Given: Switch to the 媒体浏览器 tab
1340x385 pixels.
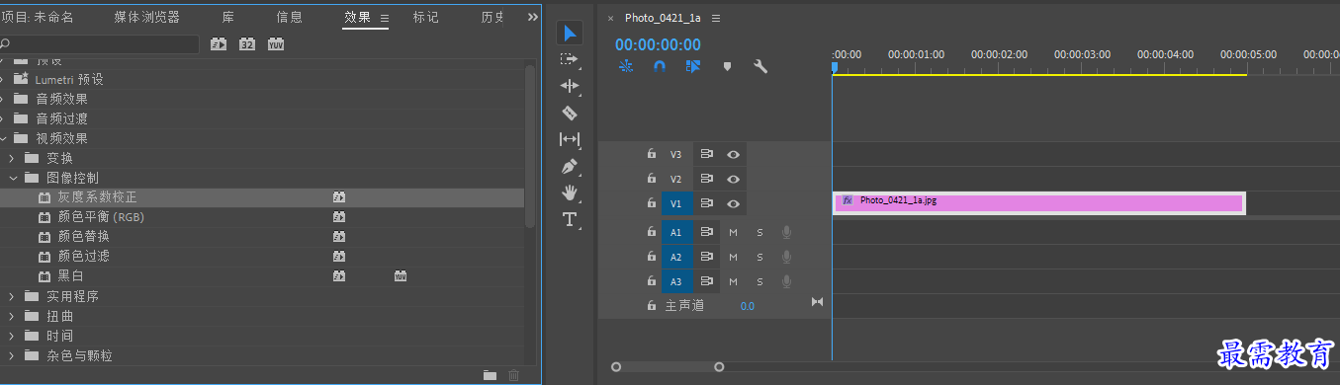Looking at the screenshot, I should [x=147, y=18].
